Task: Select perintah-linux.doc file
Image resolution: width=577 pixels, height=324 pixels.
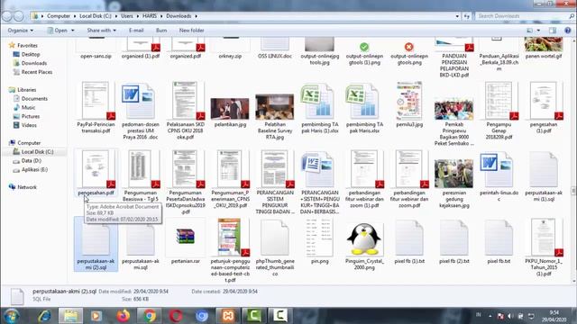Action: [x=499, y=176]
